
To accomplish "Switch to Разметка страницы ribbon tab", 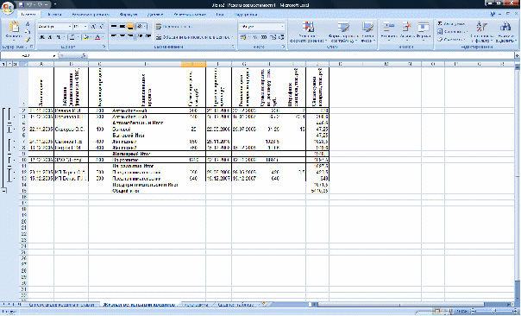I will 91,15.
